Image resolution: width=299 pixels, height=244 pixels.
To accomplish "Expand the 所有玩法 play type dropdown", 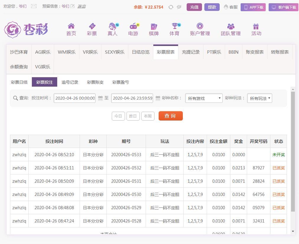I will click(x=259, y=98).
